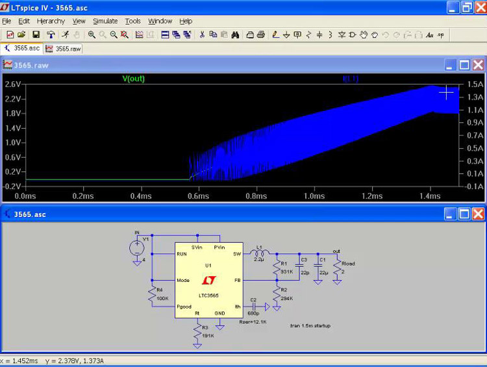Place a Diode from the toolbar
This screenshot has width=487, height=367.
click(342, 35)
